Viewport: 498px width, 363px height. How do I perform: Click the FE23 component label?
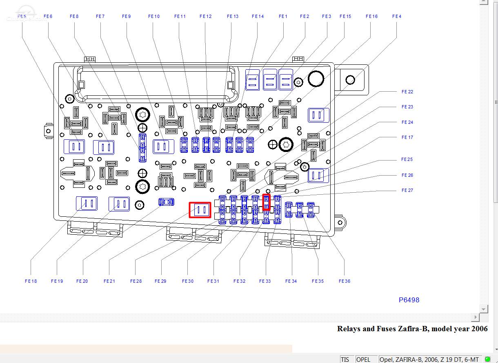407,107
